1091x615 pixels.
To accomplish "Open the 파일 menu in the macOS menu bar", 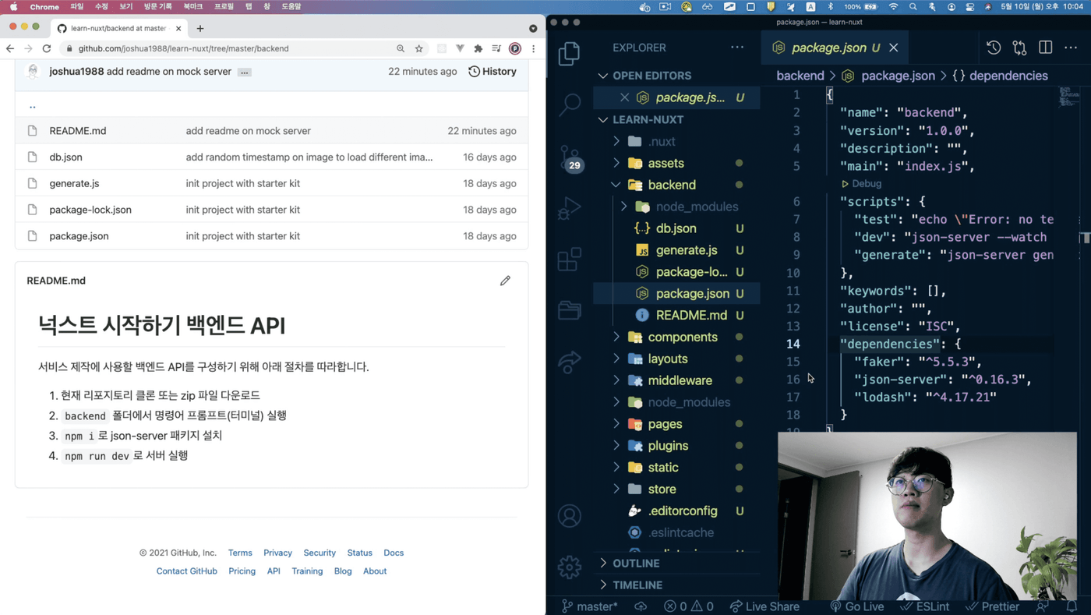I will point(76,6).
